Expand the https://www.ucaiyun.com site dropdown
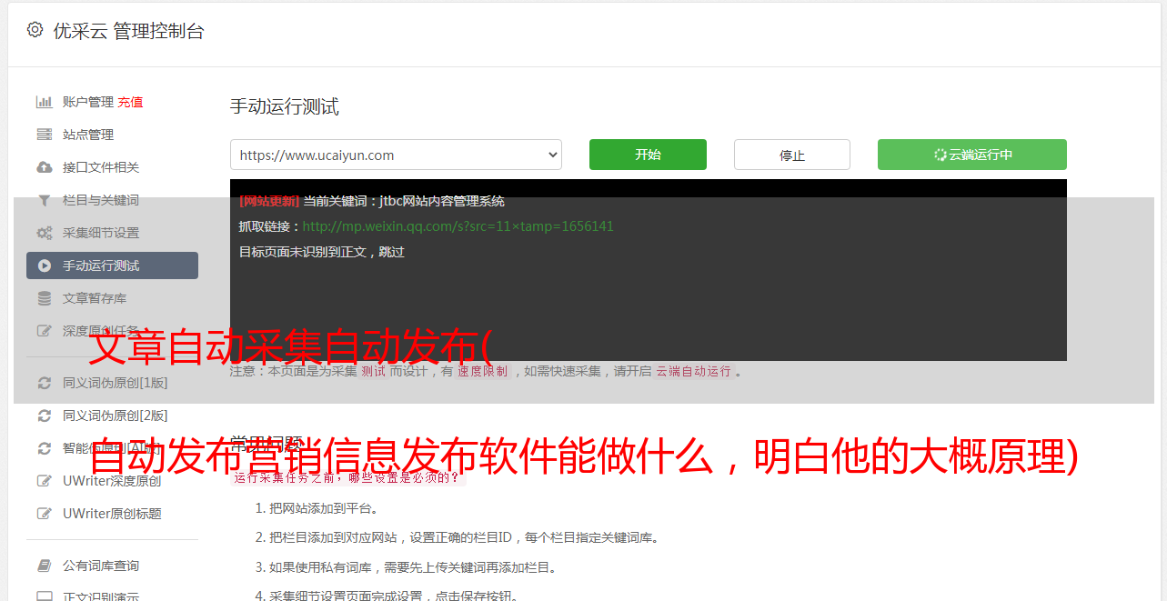The height and width of the screenshot is (601, 1167). [396, 155]
